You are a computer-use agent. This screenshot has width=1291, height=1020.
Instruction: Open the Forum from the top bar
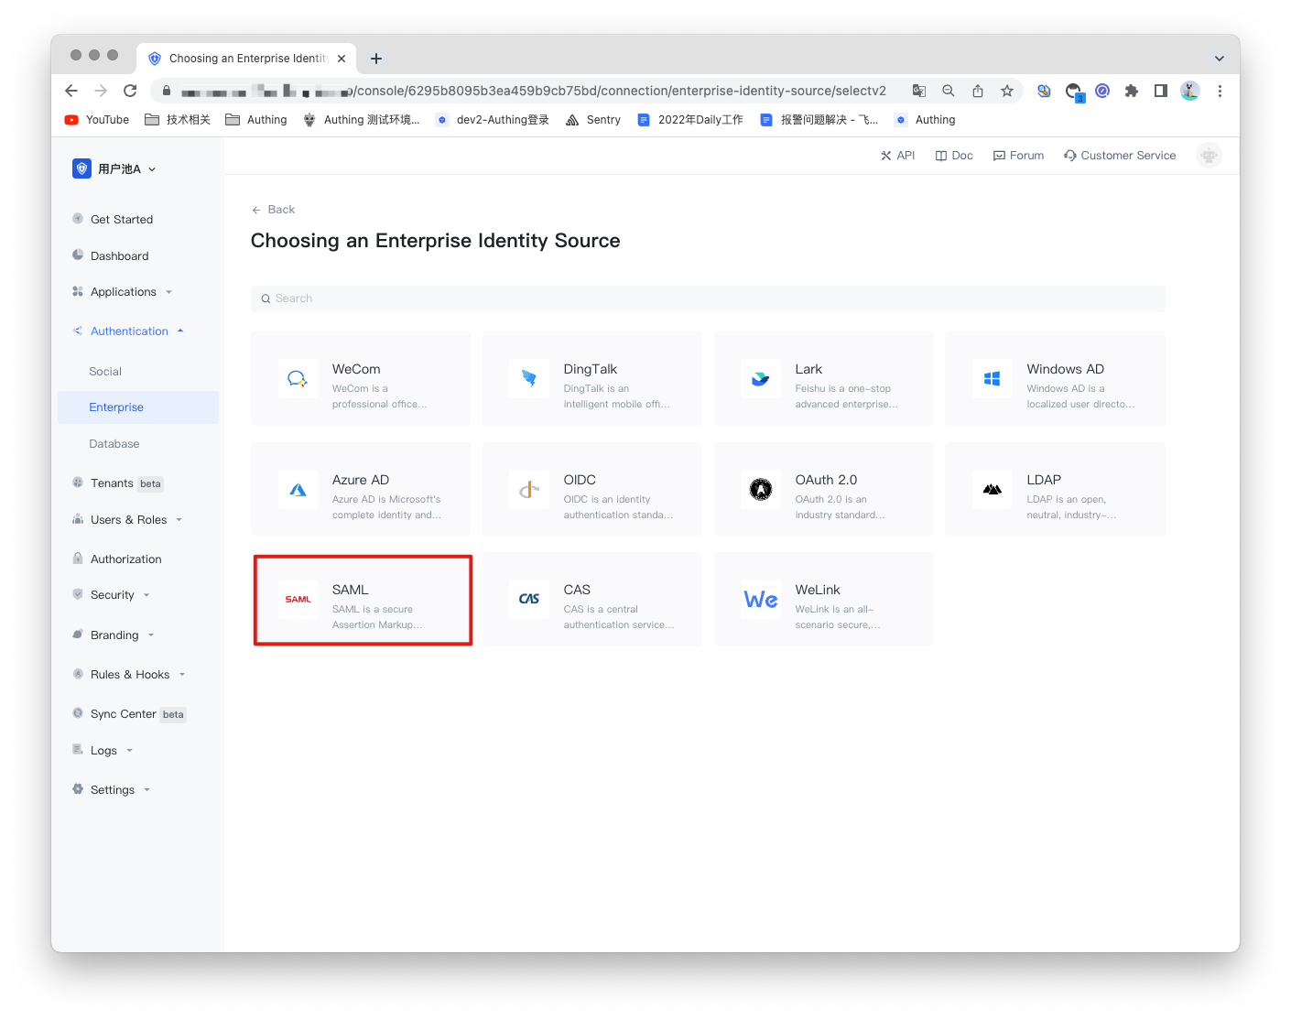tap(1018, 155)
